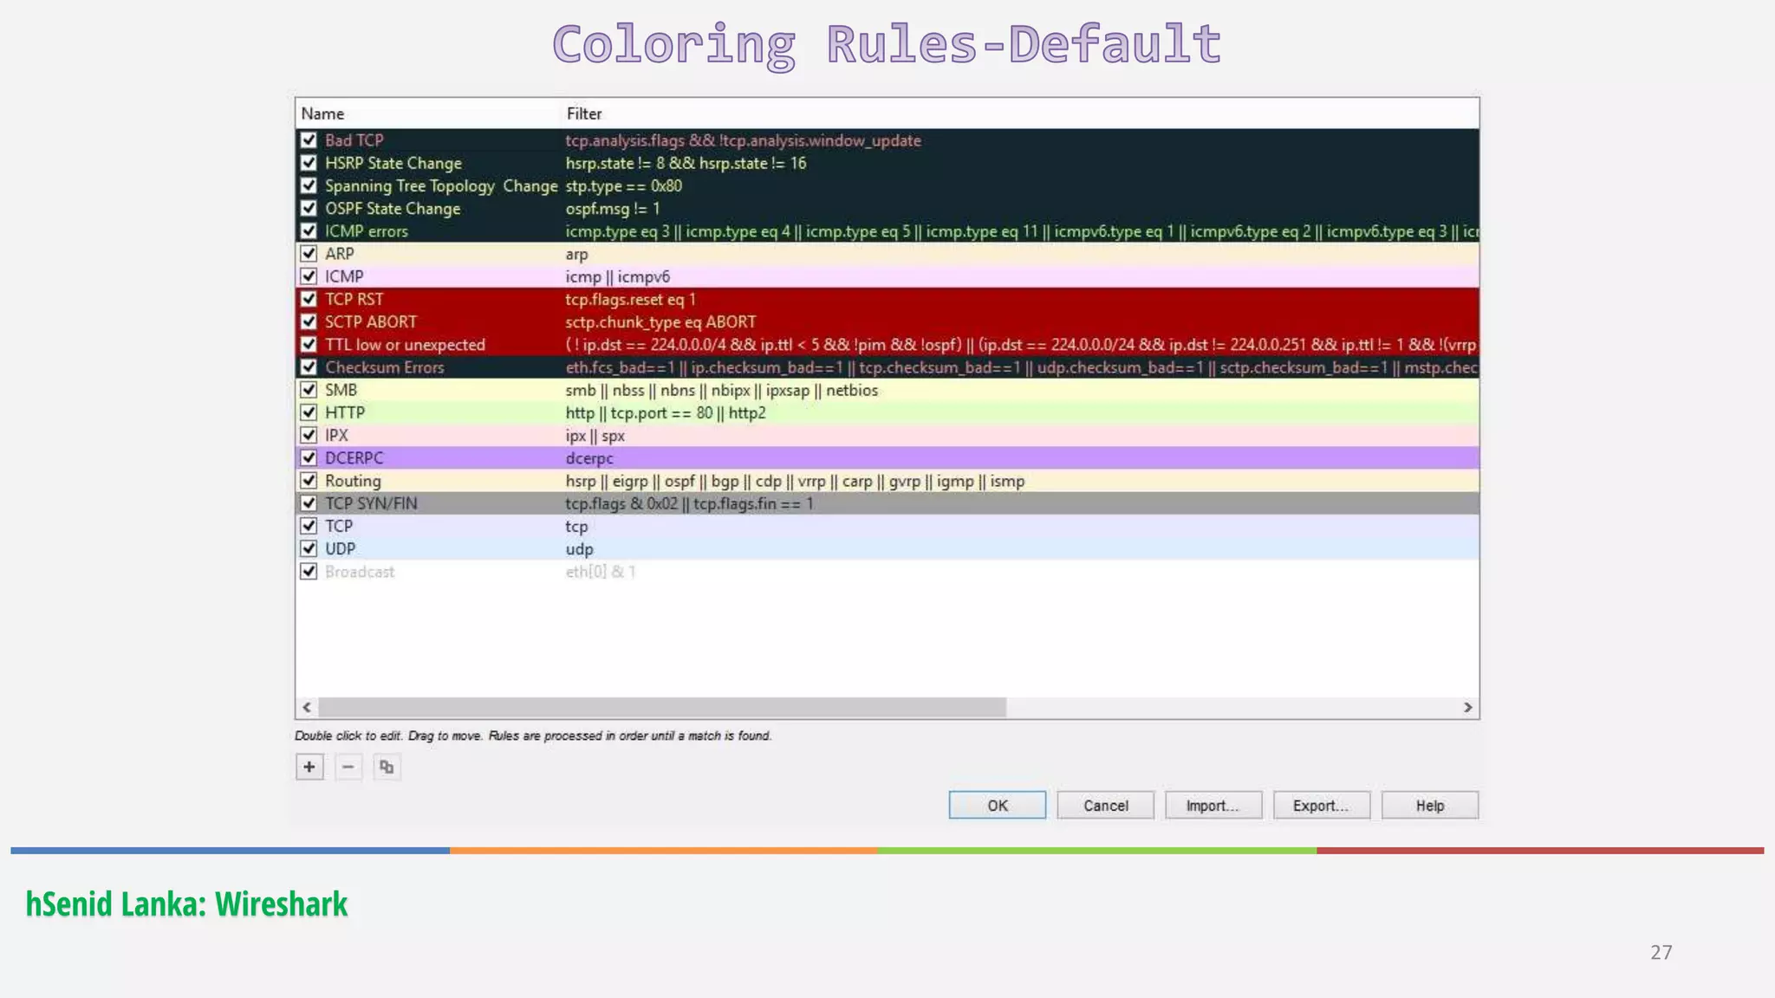Click the filter text 'stp.type == 0x80'

(x=624, y=185)
